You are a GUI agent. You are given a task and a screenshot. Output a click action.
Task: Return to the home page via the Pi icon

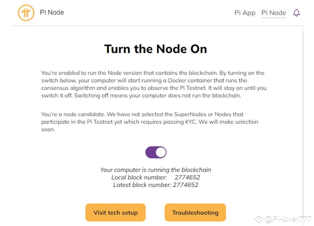pyautogui.click(x=26, y=13)
